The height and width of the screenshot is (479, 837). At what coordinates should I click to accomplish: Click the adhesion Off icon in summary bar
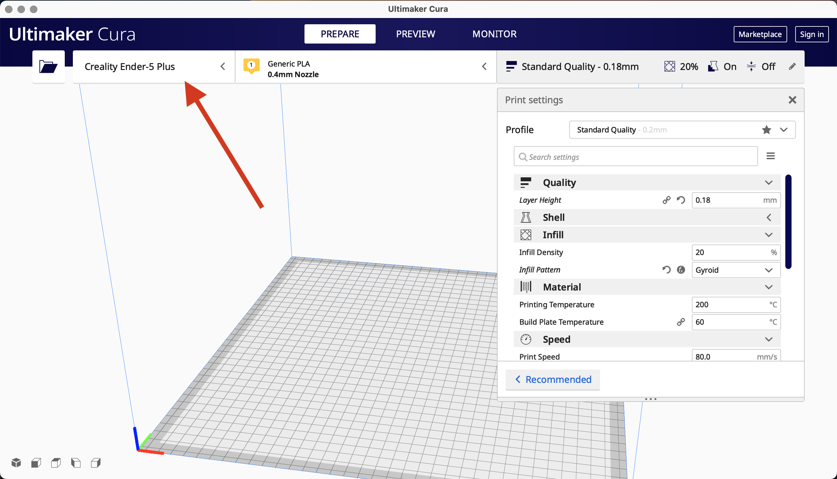point(751,67)
